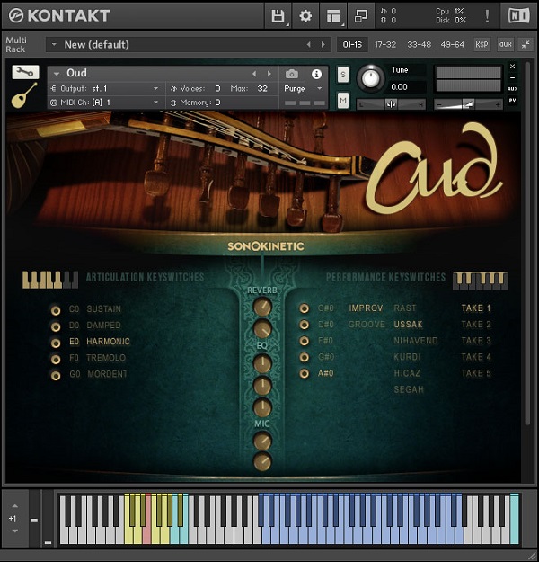The image size is (539, 562).
Task: Open the snapshot camera view
Action: click(292, 74)
